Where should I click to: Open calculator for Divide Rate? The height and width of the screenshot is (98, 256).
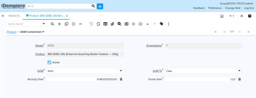(239, 79)
